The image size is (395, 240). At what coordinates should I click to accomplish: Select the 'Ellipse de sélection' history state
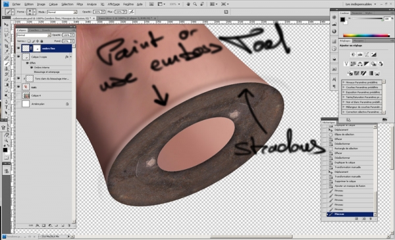click(350, 134)
